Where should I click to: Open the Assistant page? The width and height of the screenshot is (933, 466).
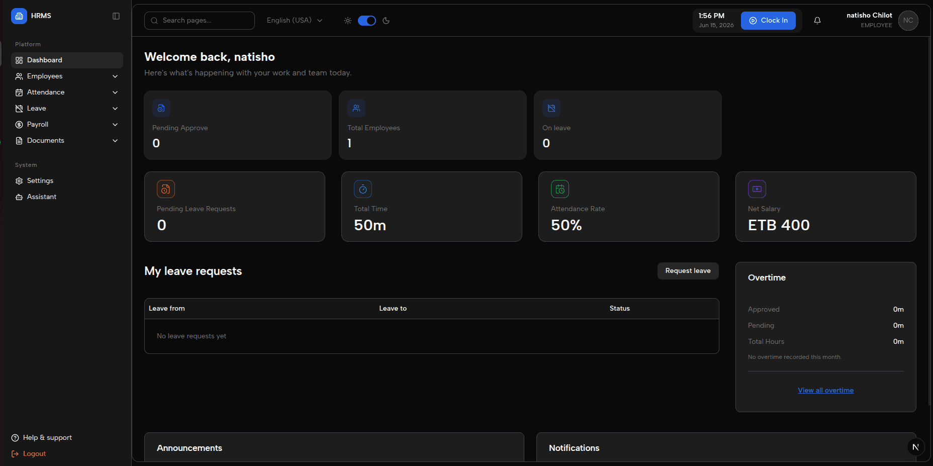67,197
